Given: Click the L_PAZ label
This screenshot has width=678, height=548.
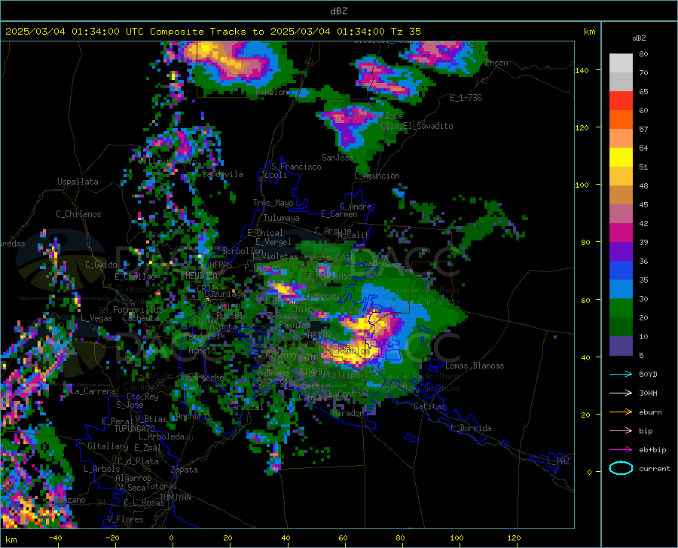Looking at the screenshot, I should pos(558,461).
